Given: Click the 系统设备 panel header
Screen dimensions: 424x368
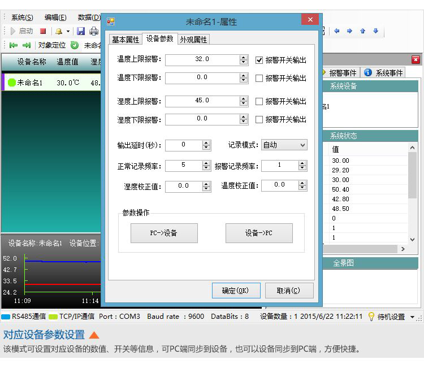Looking at the screenshot, I should click(370, 86).
